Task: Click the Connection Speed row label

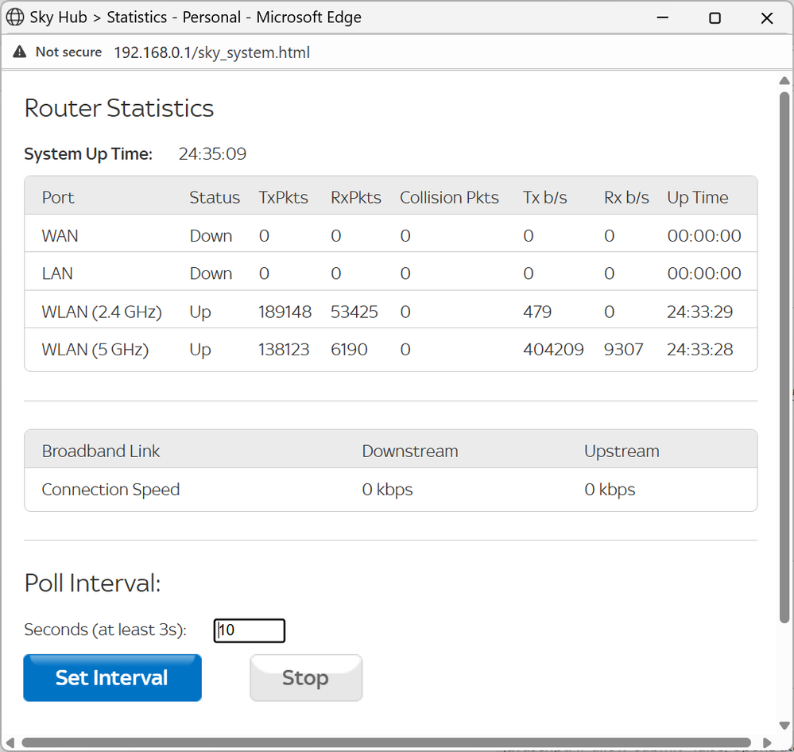Action: (110, 490)
